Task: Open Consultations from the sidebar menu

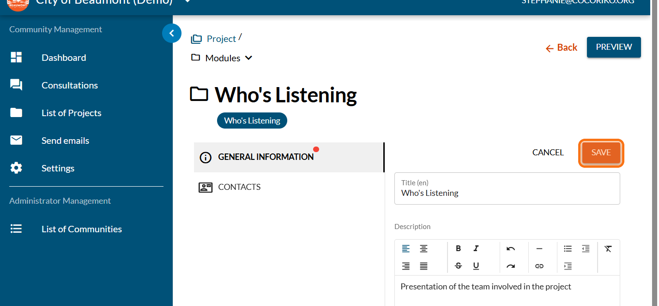Action: (69, 85)
